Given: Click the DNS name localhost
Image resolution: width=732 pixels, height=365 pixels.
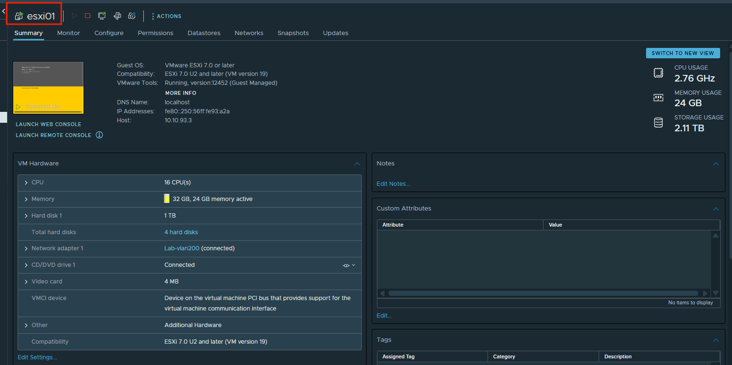Looking at the screenshot, I should tap(177, 102).
